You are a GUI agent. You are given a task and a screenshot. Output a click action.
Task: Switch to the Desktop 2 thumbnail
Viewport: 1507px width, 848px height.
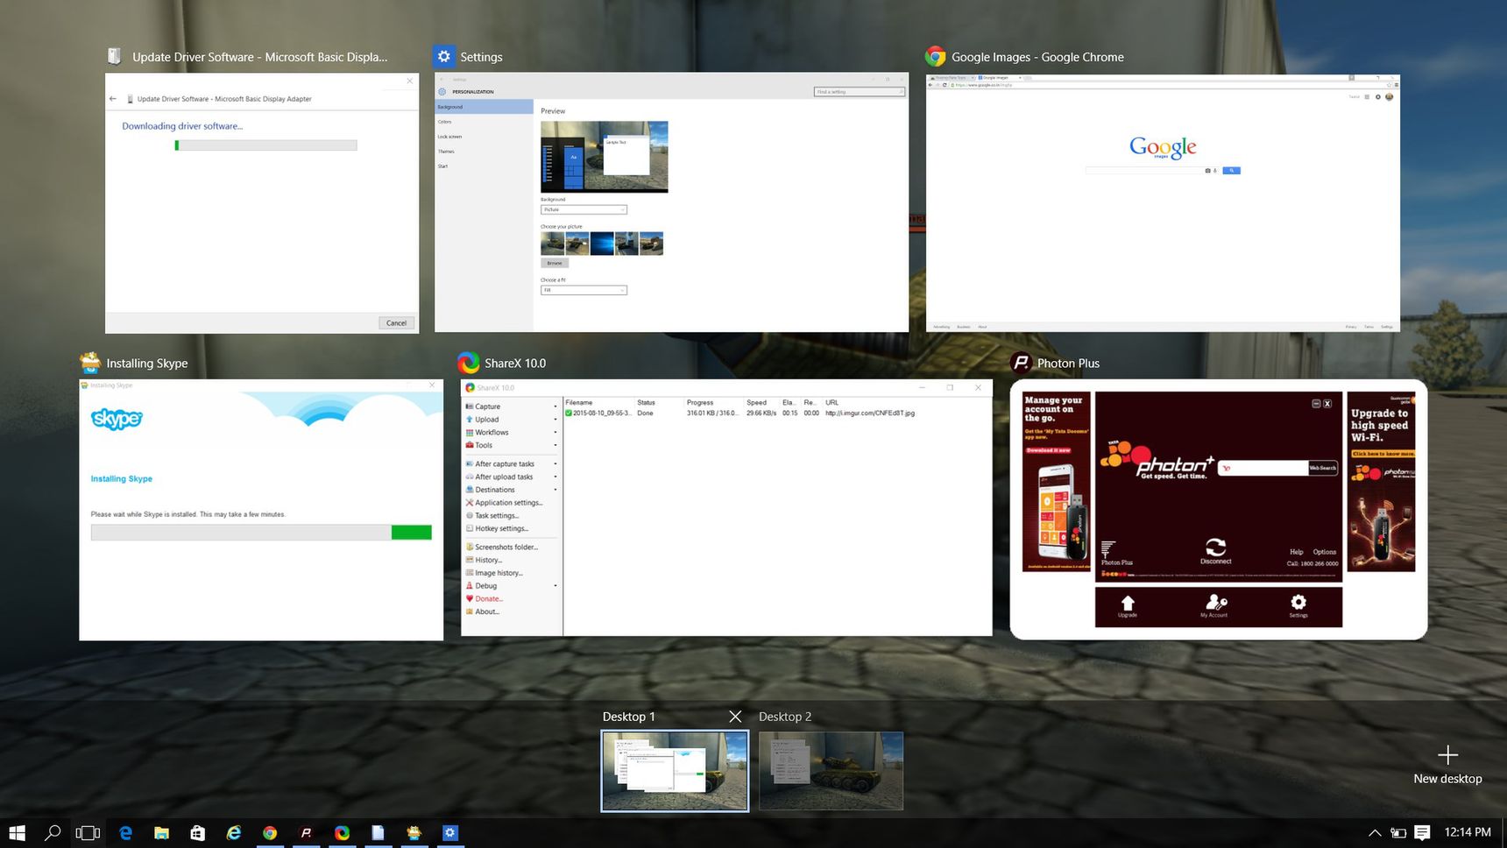(x=831, y=771)
